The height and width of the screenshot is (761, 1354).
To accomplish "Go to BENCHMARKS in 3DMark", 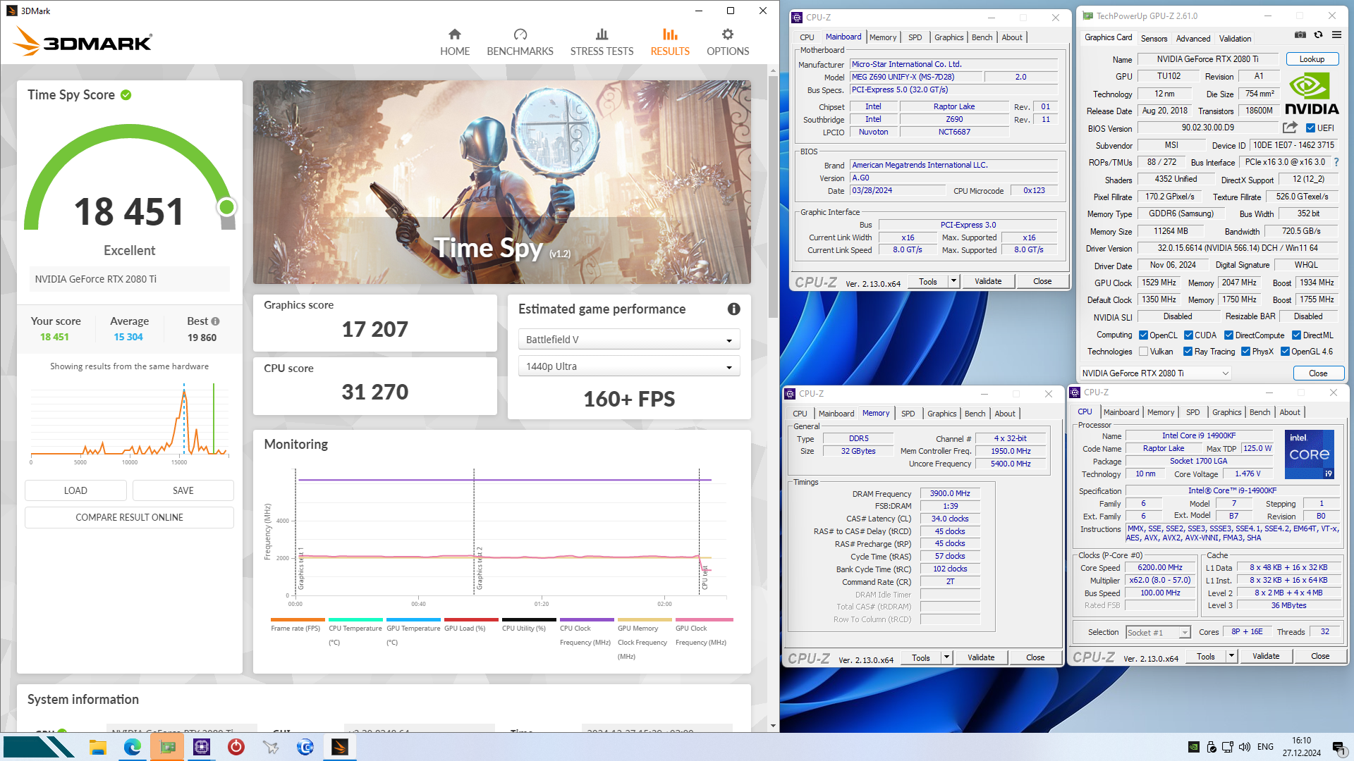I will [520, 43].
